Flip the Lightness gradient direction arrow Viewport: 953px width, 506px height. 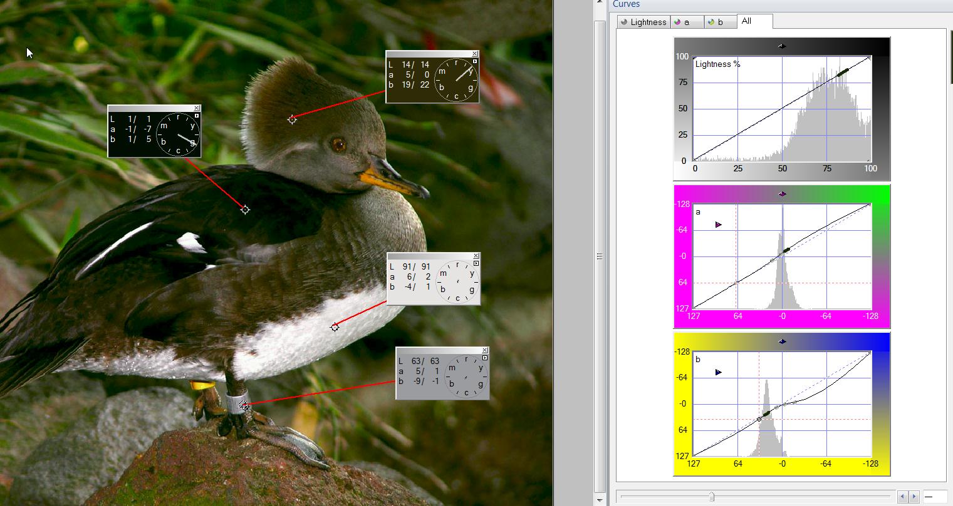pyautogui.click(x=782, y=46)
